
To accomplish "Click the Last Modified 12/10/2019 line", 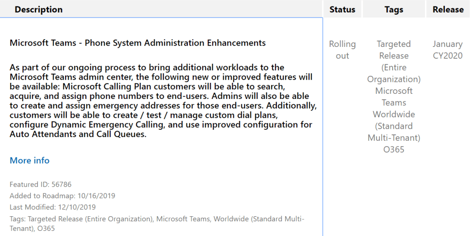I will point(53,207).
